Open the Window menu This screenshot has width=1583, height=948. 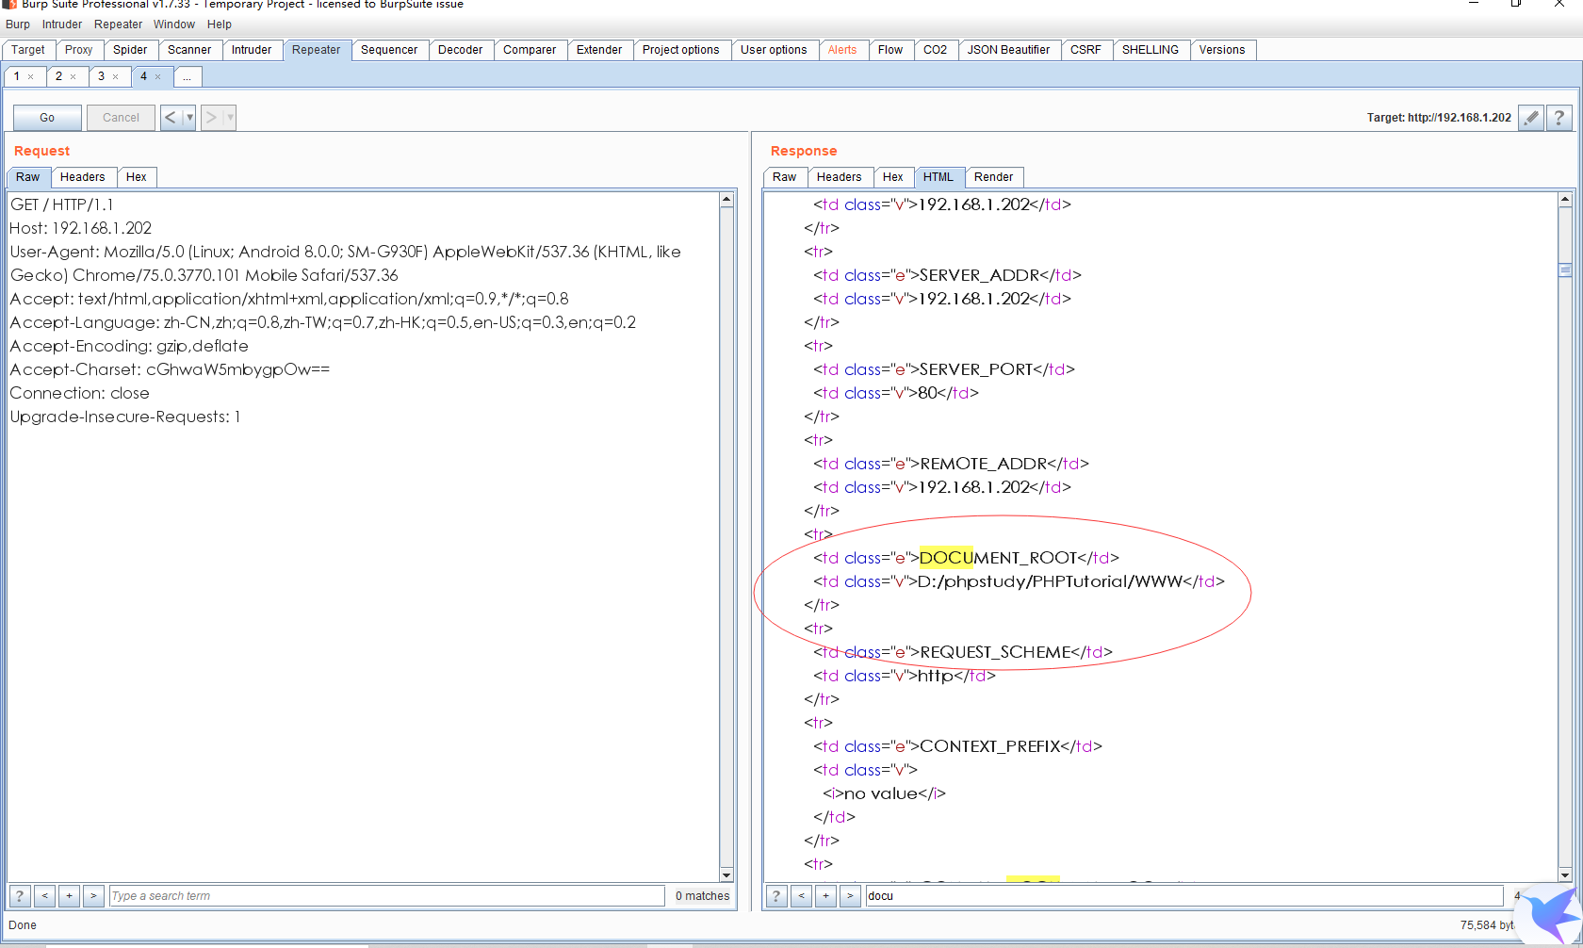click(174, 25)
